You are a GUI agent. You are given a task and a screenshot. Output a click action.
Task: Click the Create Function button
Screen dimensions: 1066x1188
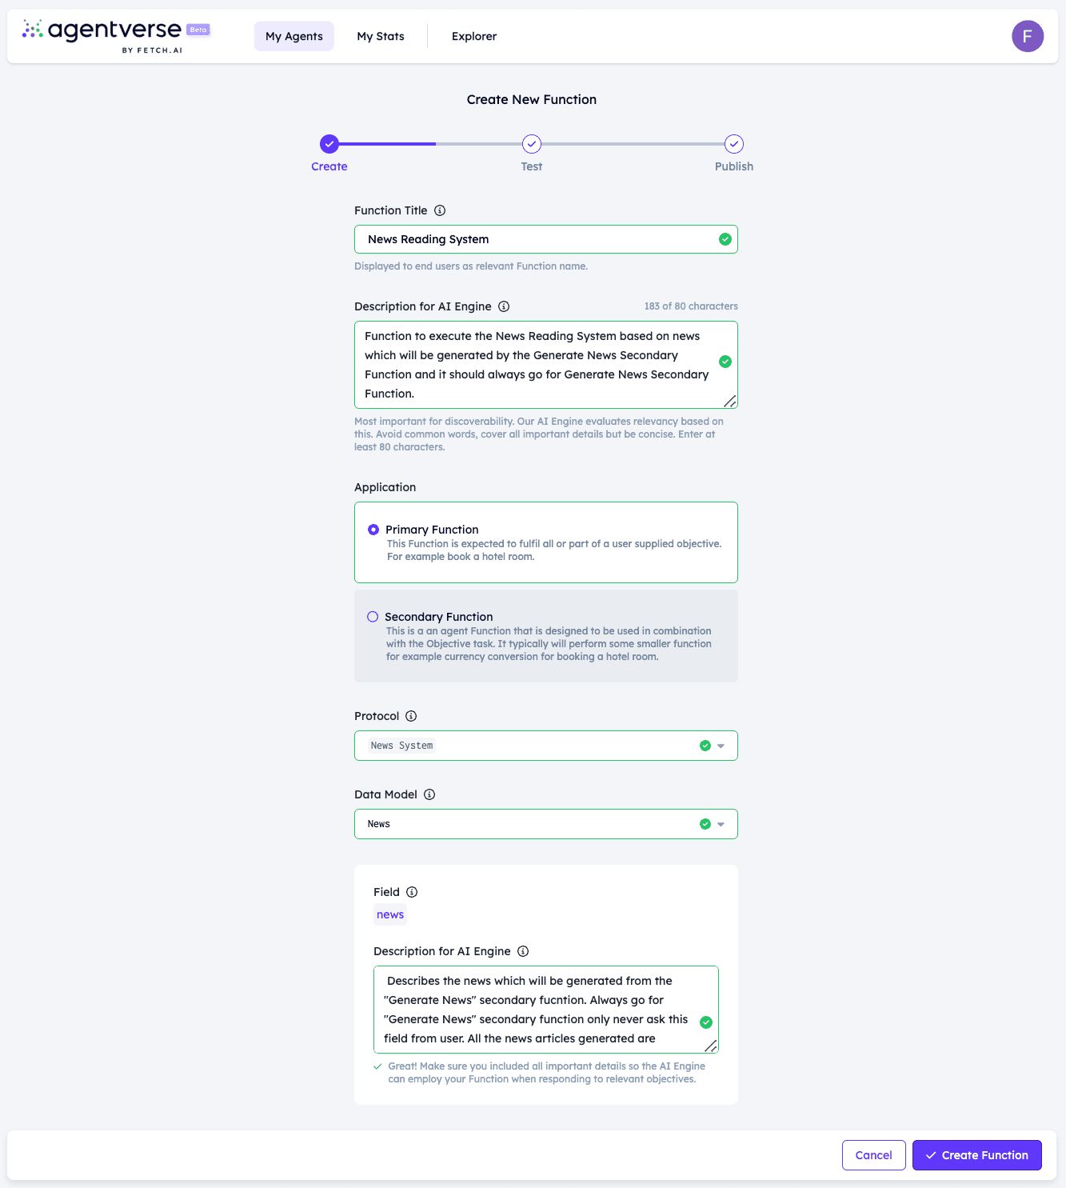click(x=977, y=1155)
